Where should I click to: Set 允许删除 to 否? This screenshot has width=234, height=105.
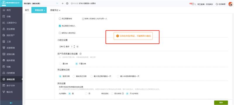click(86, 94)
